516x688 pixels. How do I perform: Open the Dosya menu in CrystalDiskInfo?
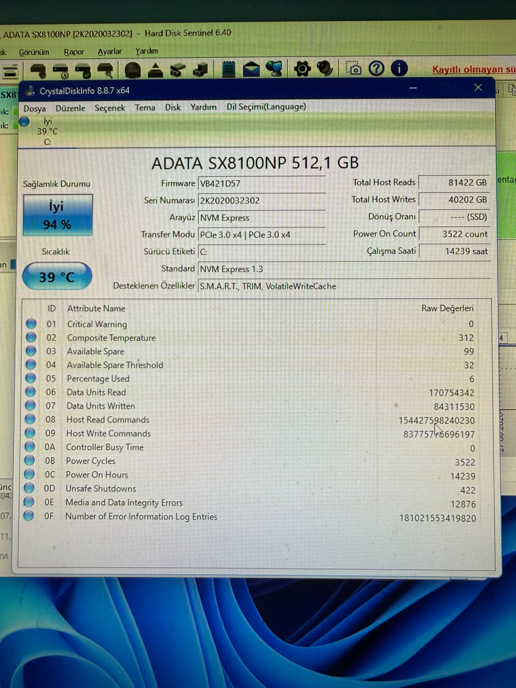point(35,109)
